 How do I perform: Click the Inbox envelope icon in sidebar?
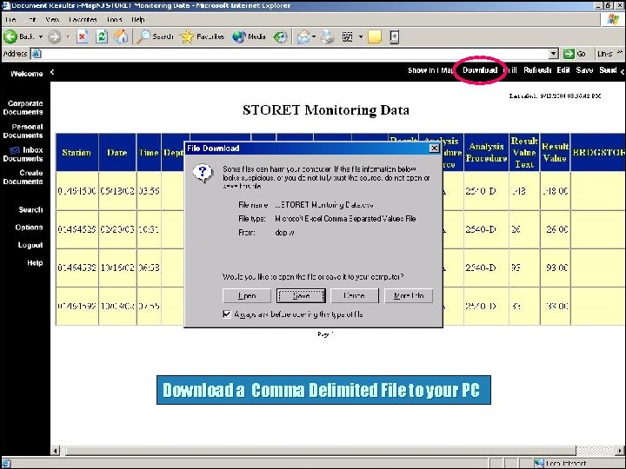pyautogui.click(x=15, y=150)
